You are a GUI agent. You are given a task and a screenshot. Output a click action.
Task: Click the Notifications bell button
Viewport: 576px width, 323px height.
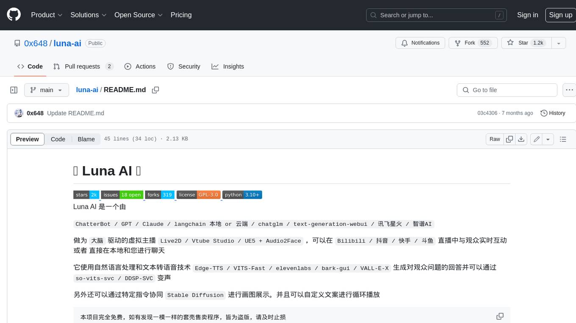420,43
